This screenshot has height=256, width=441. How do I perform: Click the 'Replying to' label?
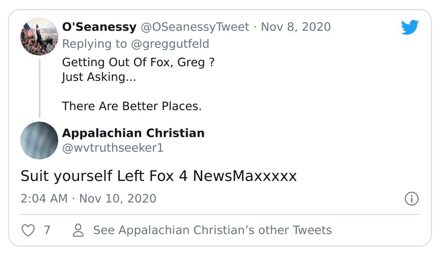95,44
